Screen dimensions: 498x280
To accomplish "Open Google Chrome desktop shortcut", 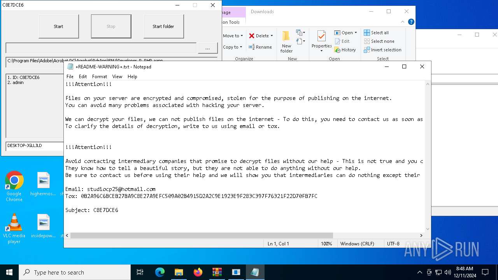I will [14, 186].
